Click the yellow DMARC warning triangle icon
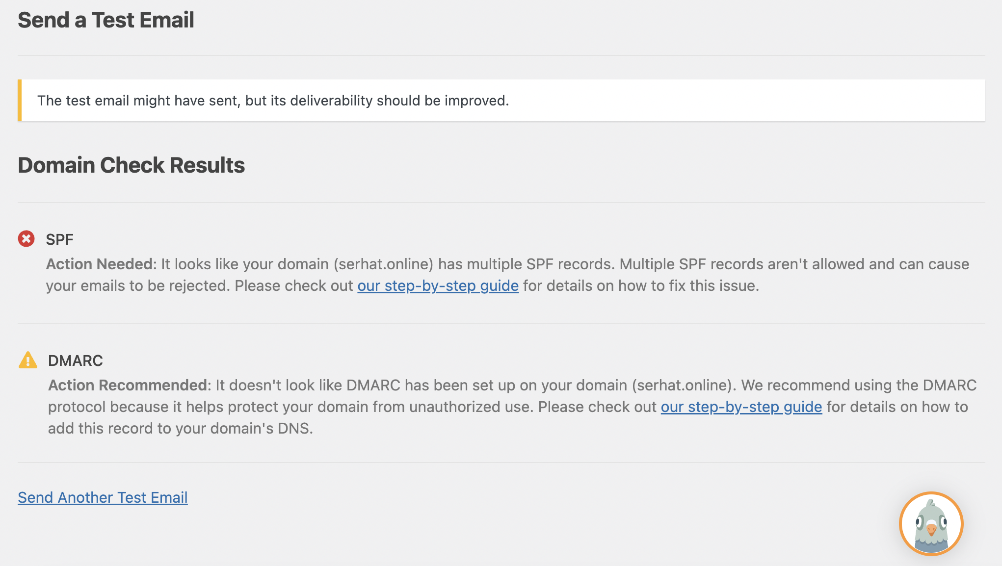 click(x=28, y=360)
